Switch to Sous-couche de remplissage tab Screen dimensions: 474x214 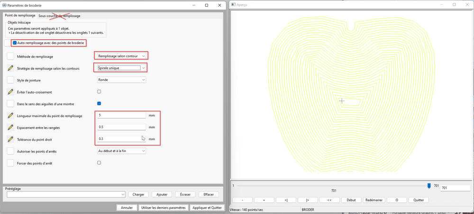59,16
